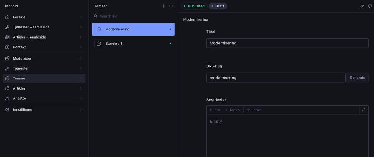Open the comments speech bubble icon
The image size is (374, 157).
point(370,6)
